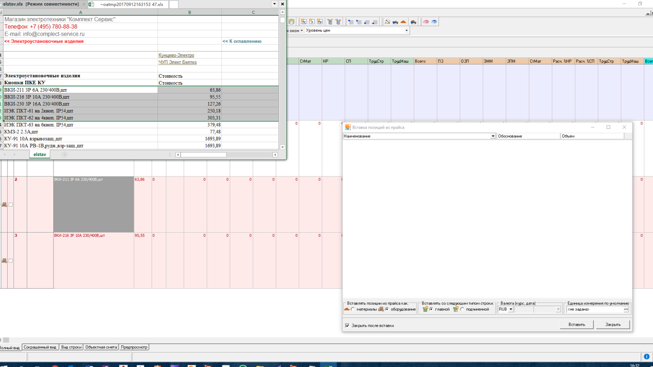
Task: Click the spreadsheet horizontal scrollbar thumb
Action: click(x=203, y=154)
